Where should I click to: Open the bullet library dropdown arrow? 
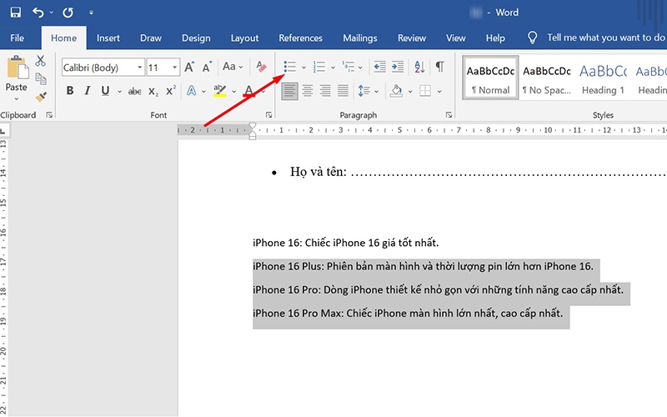303,68
